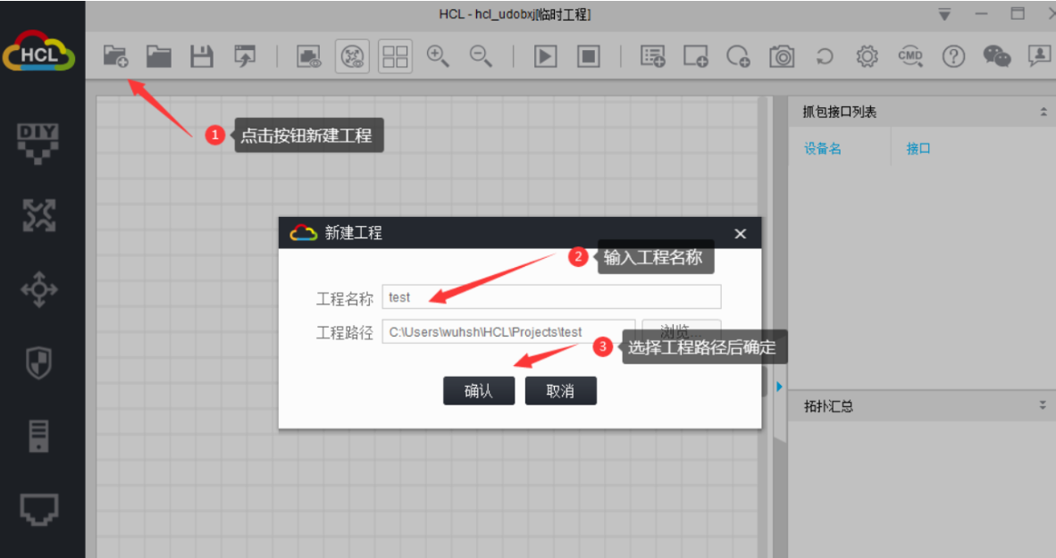Open the title bar dropdown menu arrow
This screenshot has height=558, width=1056.
[x=945, y=14]
